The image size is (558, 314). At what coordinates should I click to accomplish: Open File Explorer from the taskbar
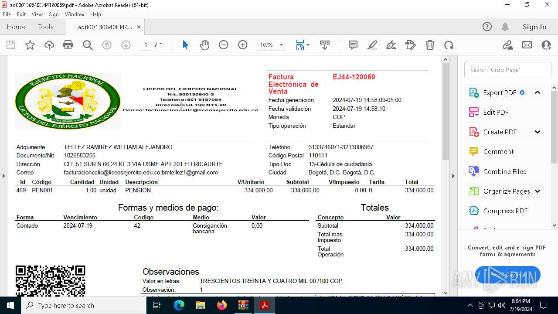pos(200,305)
